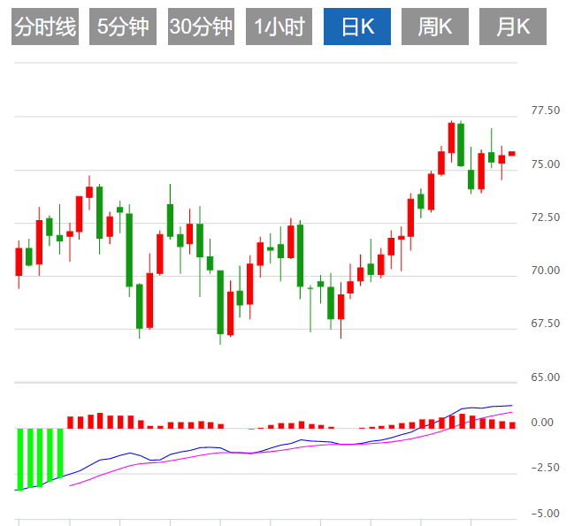Click the rightmost red MACD histogram bar
Viewport: 574px width, 526px height.
pos(511,424)
